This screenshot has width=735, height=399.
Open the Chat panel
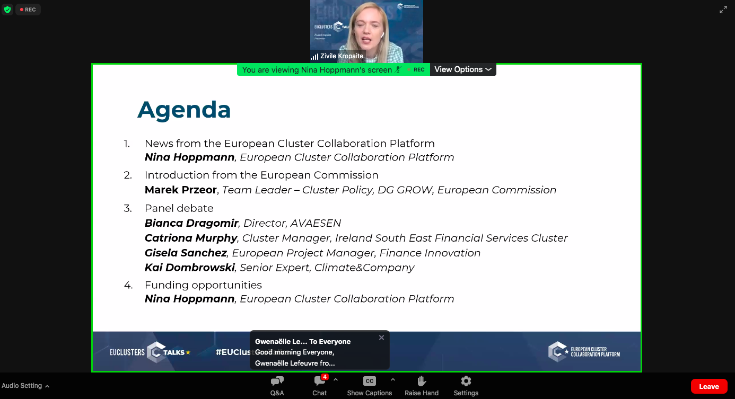pos(319,385)
